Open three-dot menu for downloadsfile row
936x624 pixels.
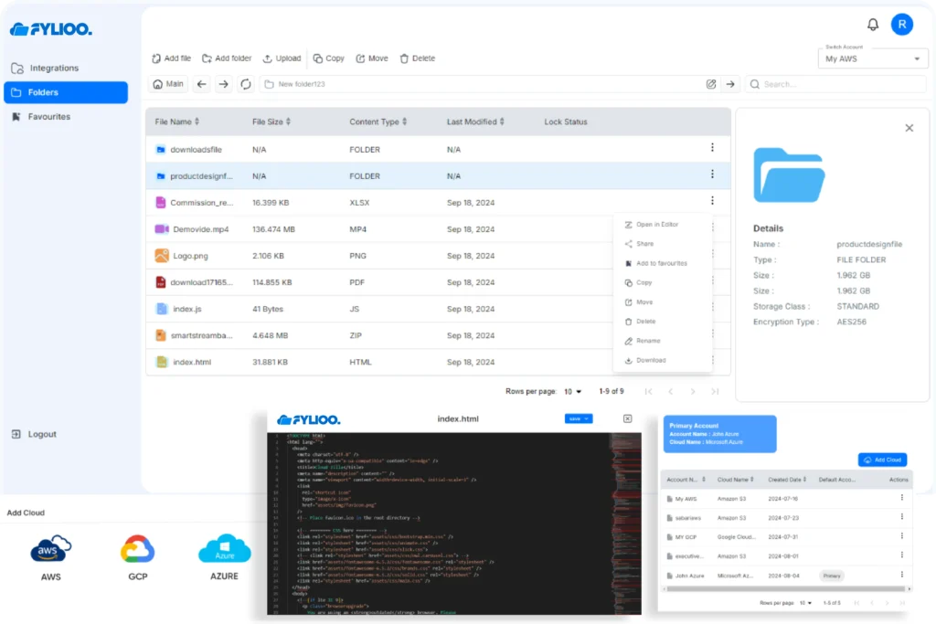coord(712,148)
